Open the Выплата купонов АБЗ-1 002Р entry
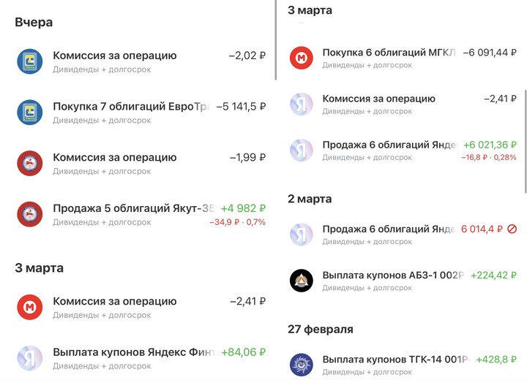 393,275
